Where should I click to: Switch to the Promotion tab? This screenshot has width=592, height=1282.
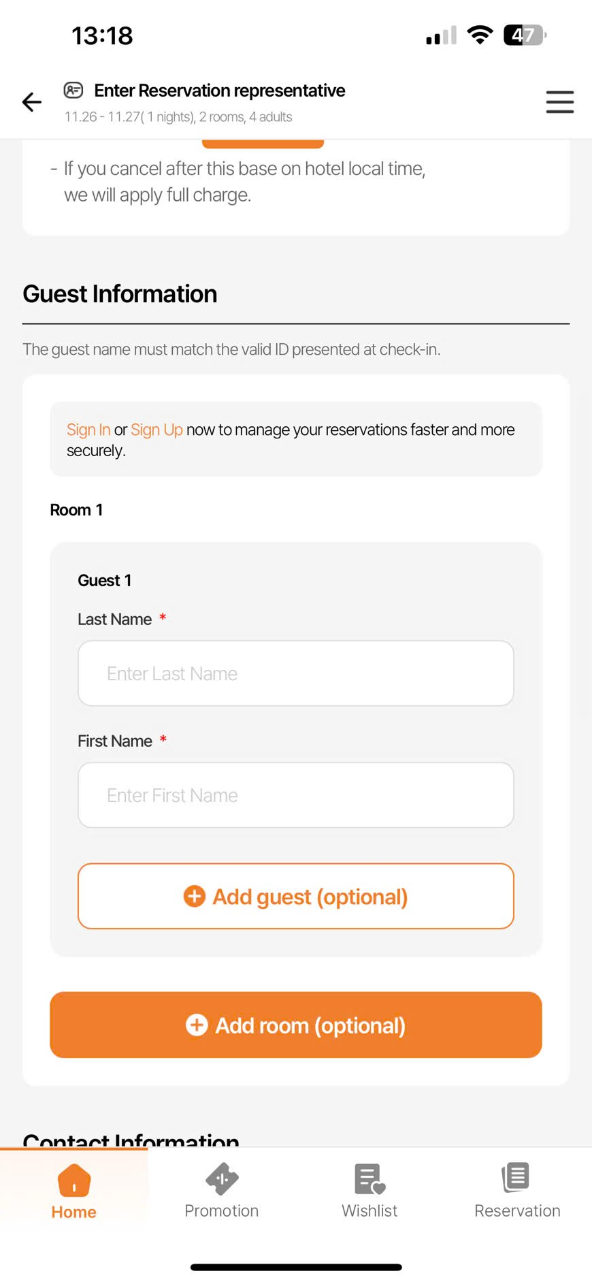pos(222,1211)
